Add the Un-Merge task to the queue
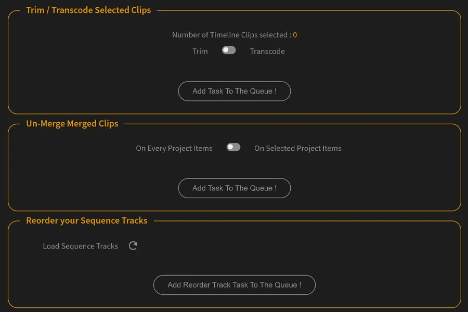 point(235,188)
